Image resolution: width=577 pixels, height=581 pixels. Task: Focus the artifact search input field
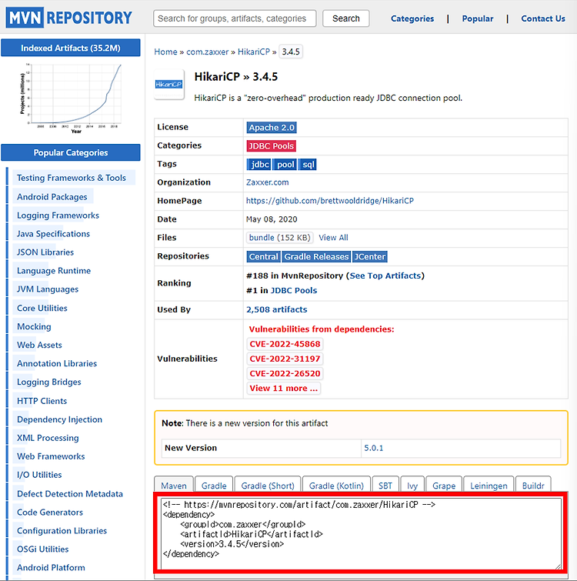pos(235,18)
